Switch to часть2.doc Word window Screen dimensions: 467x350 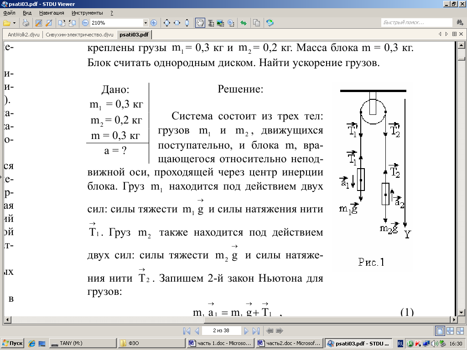pos(290,343)
